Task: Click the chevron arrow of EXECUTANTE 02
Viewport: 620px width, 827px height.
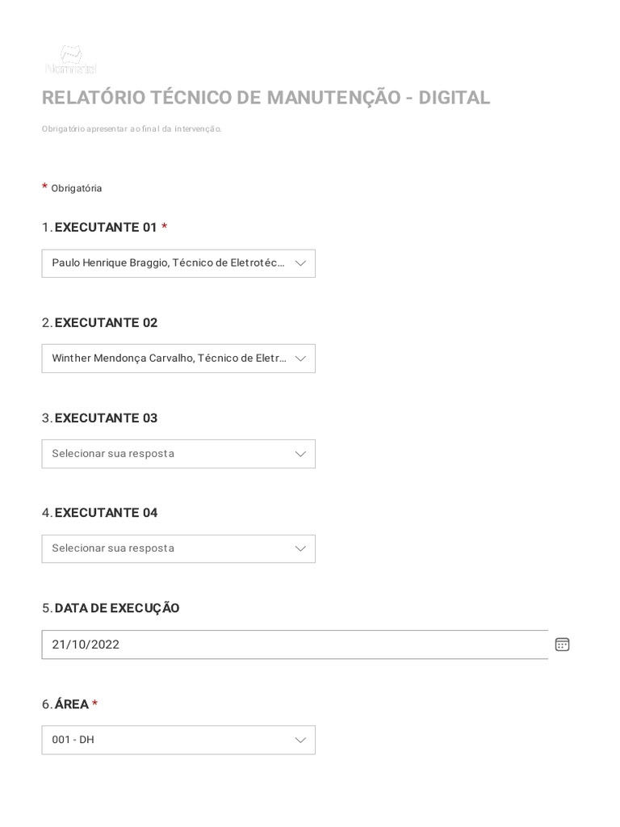Action: point(300,359)
